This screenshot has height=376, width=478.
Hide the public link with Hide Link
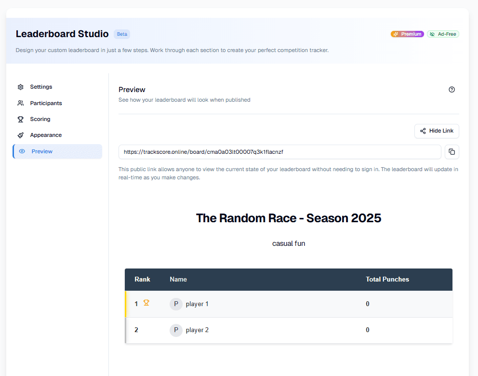pyautogui.click(x=437, y=131)
